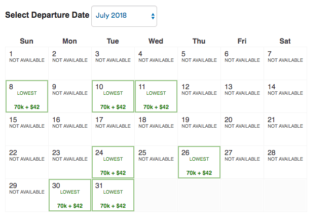Open the July 2018 month dropdown
The height and width of the screenshot is (221, 334).
[x=124, y=16]
